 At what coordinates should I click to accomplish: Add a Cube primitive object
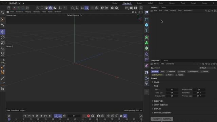(146, 25)
